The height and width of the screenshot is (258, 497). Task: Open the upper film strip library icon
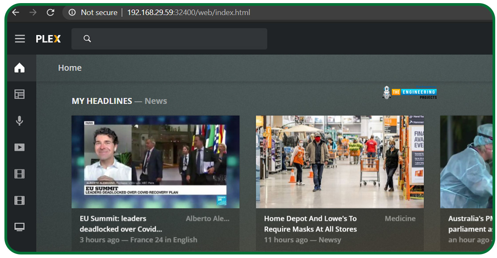20,174
